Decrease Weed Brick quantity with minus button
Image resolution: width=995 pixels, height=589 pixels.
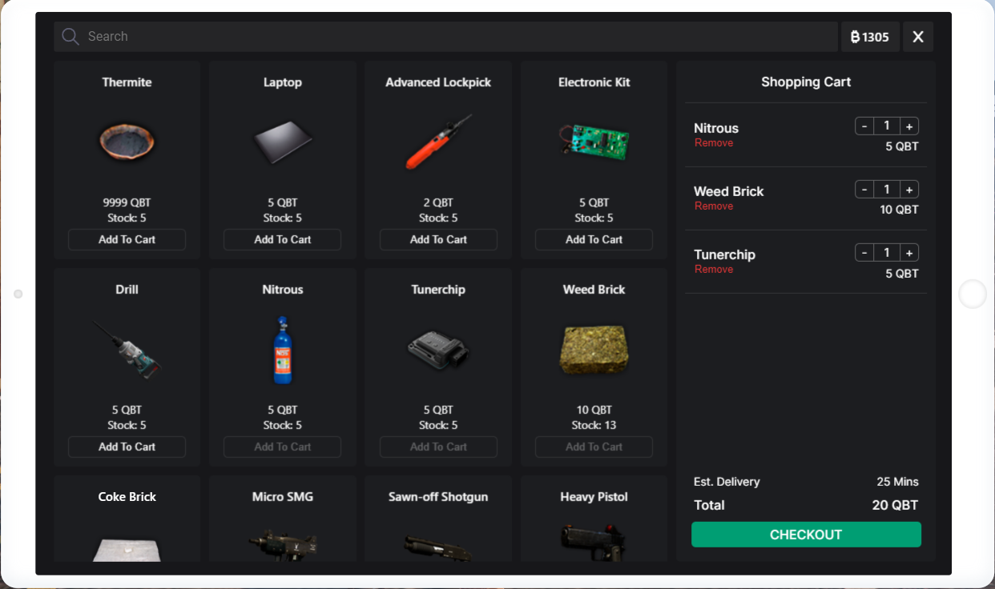(x=864, y=190)
